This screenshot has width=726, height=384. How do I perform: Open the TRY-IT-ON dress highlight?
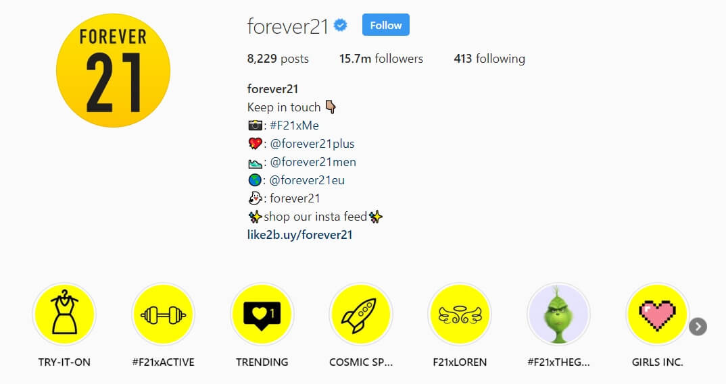click(64, 314)
